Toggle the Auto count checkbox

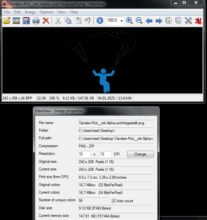114,201
